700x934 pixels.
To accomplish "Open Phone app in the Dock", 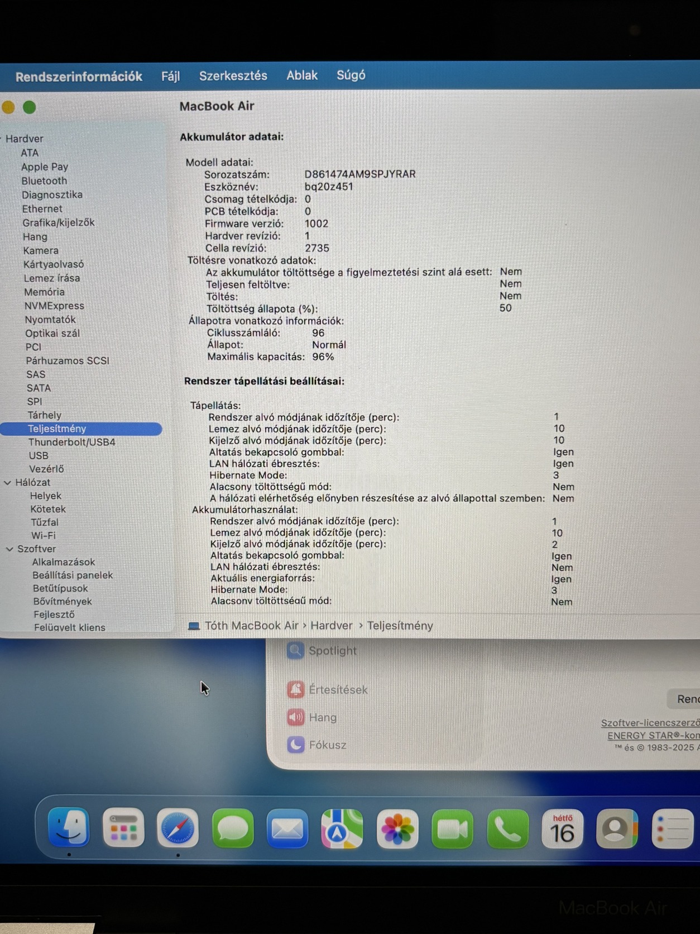I will pyautogui.click(x=507, y=829).
